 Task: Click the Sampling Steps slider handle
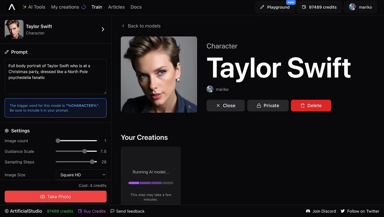point(92,162)
